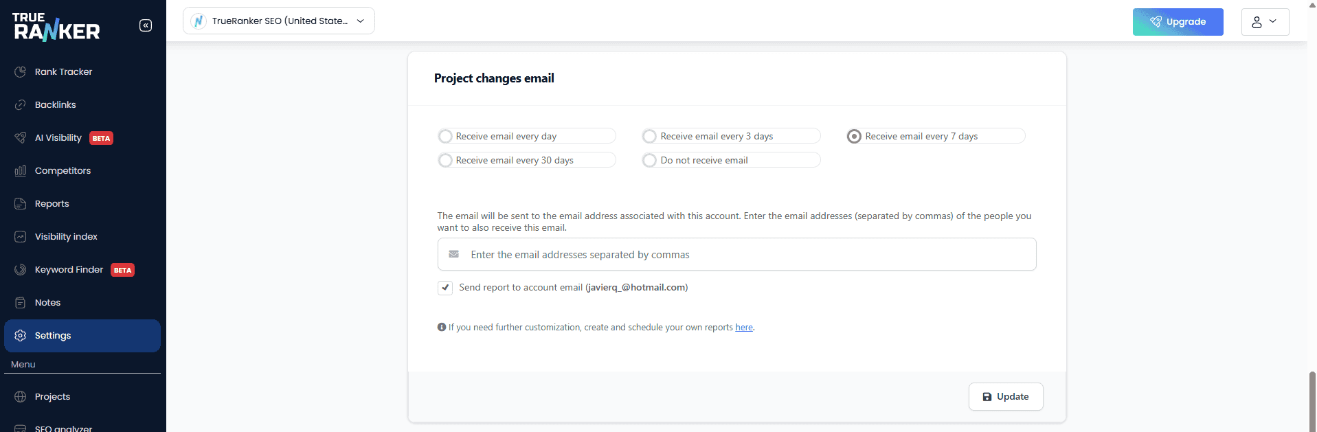This screenshot has height=432, width=1317.
Task: Click the Backlinks chain icon
Action: tap(21, 104)
